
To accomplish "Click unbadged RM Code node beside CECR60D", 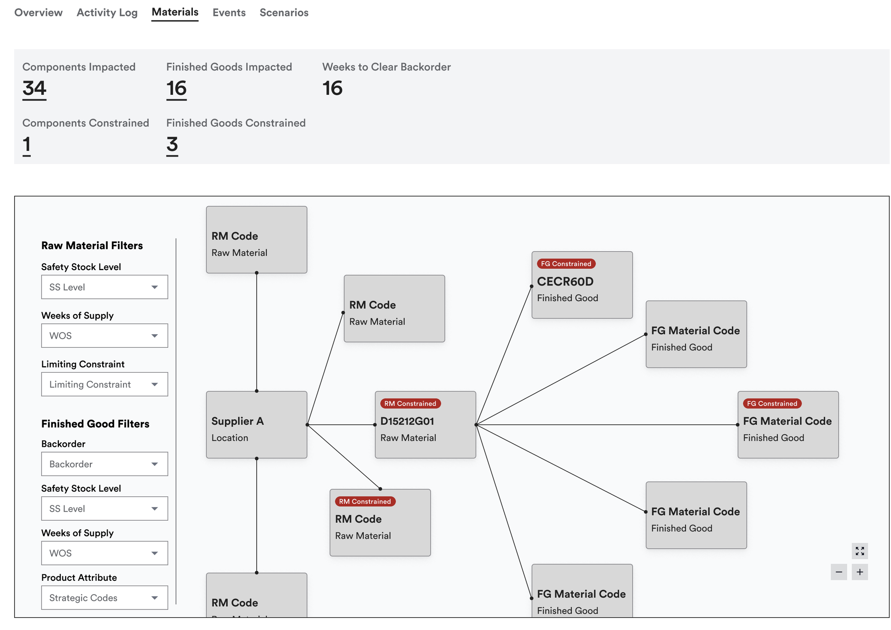I will [394, 309].
